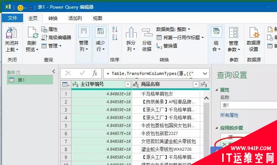Screen dimensions: 277x165
Task: Click Replace Values (替换值)
Action: coord(167,46)
